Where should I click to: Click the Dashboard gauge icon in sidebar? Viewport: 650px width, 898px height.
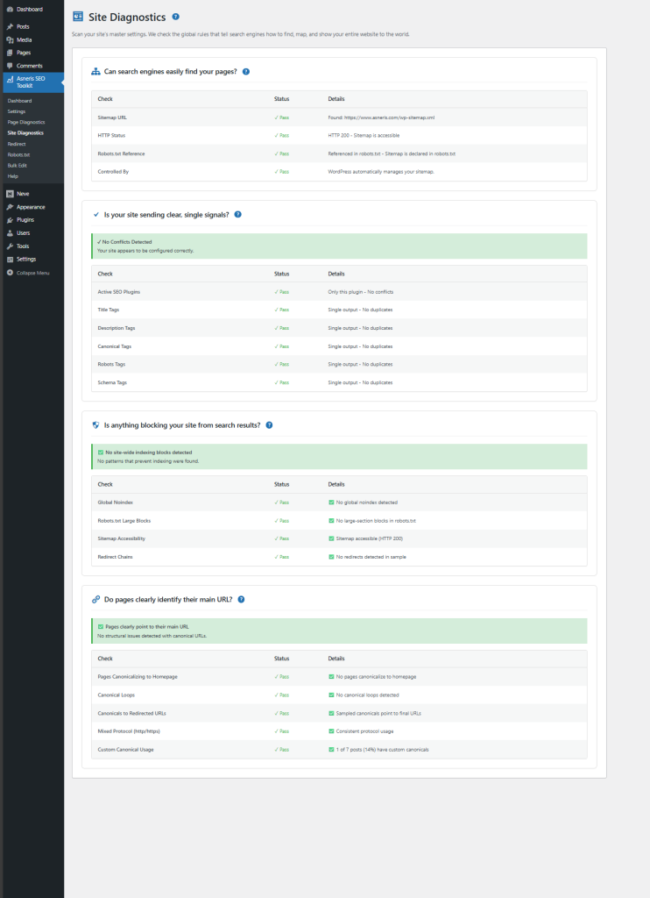coord(10,9)
